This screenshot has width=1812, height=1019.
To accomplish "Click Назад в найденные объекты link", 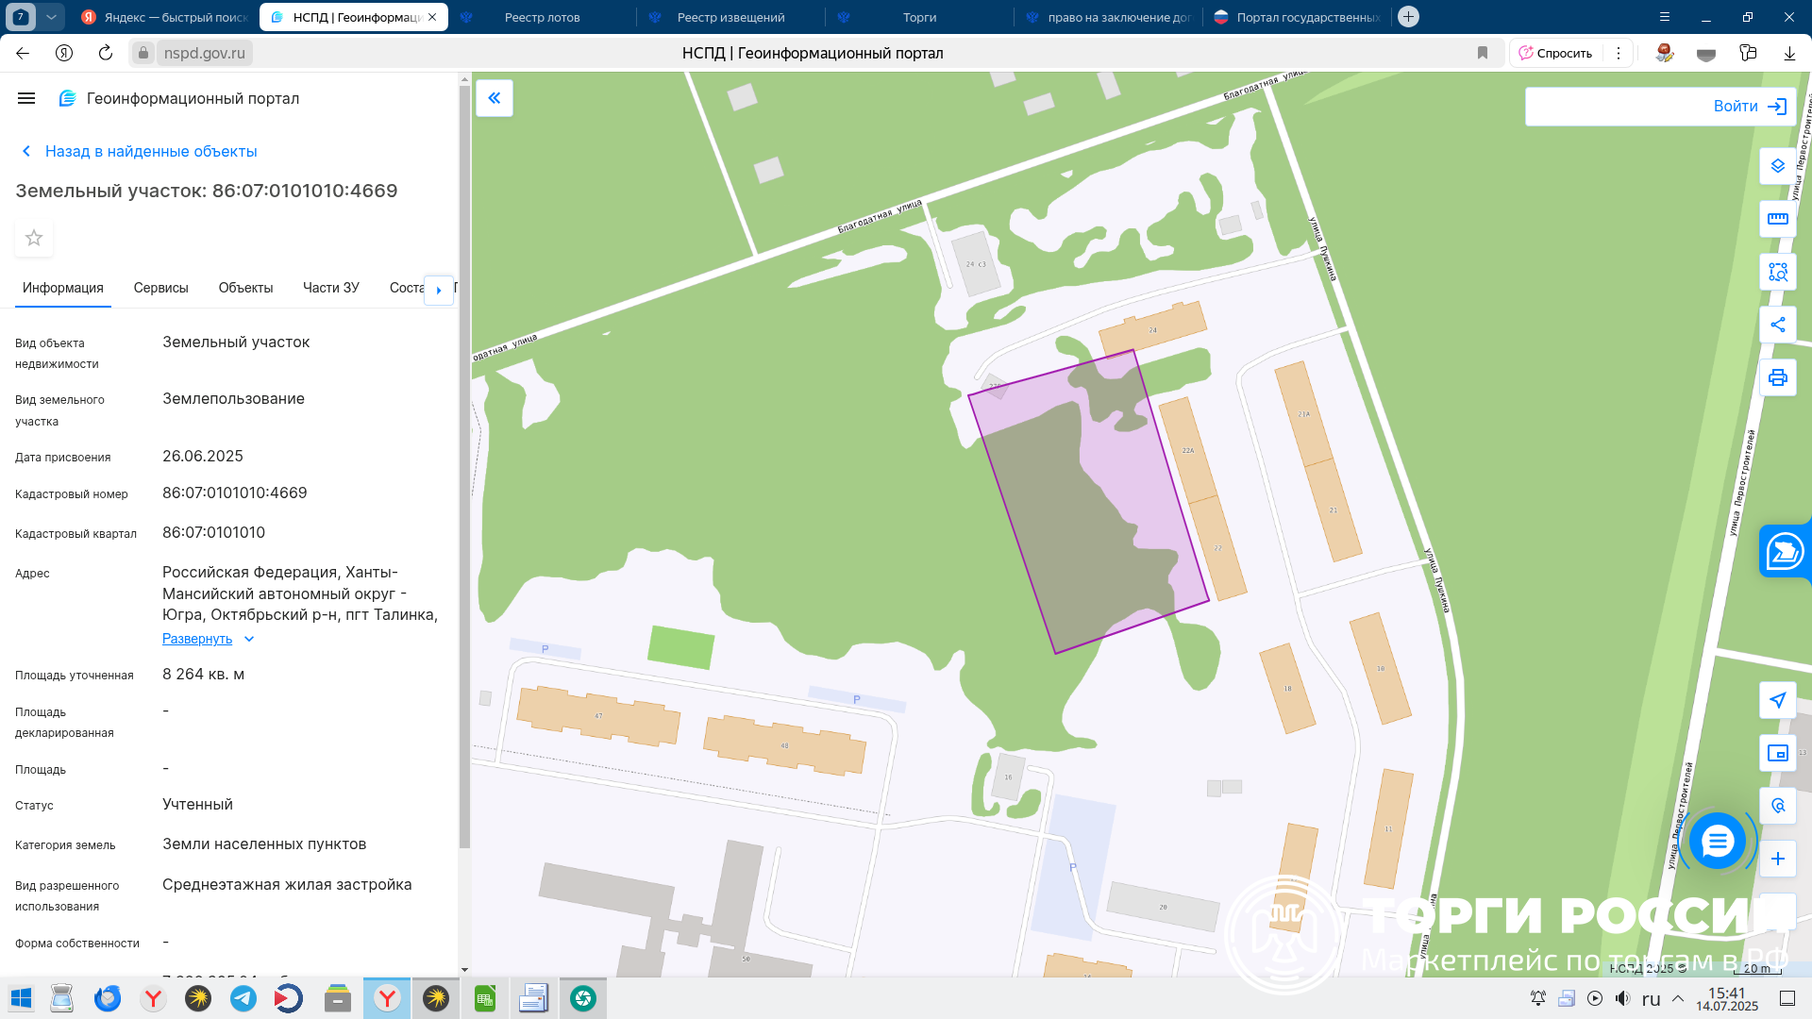I will [x=151, y=151].
